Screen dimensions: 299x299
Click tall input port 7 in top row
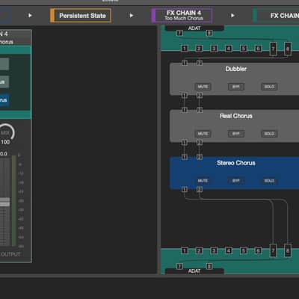pyautogui.click(x=273, y=49)
